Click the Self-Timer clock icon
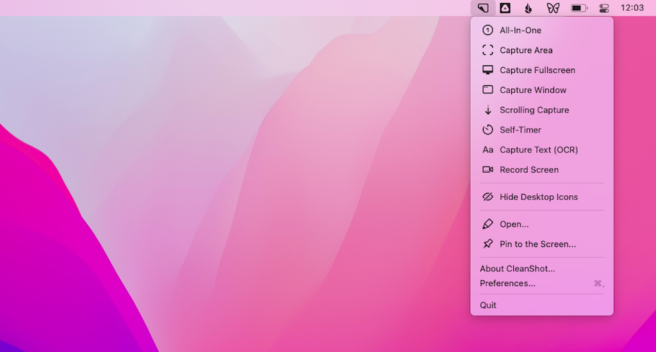The image size is (656, 352). 488,129
